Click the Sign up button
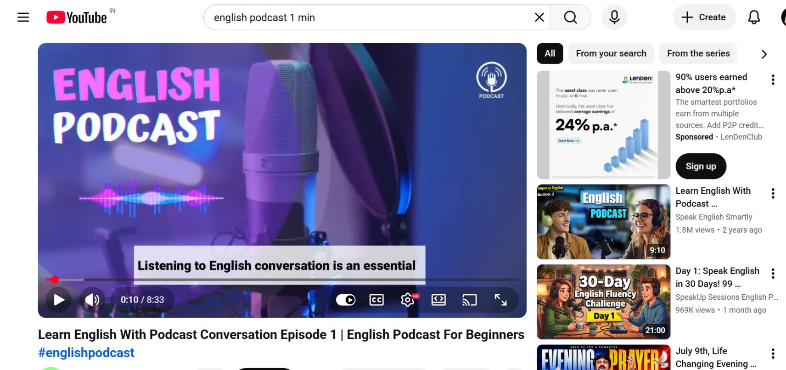786x370 pixels. click(x=701, y=166)
